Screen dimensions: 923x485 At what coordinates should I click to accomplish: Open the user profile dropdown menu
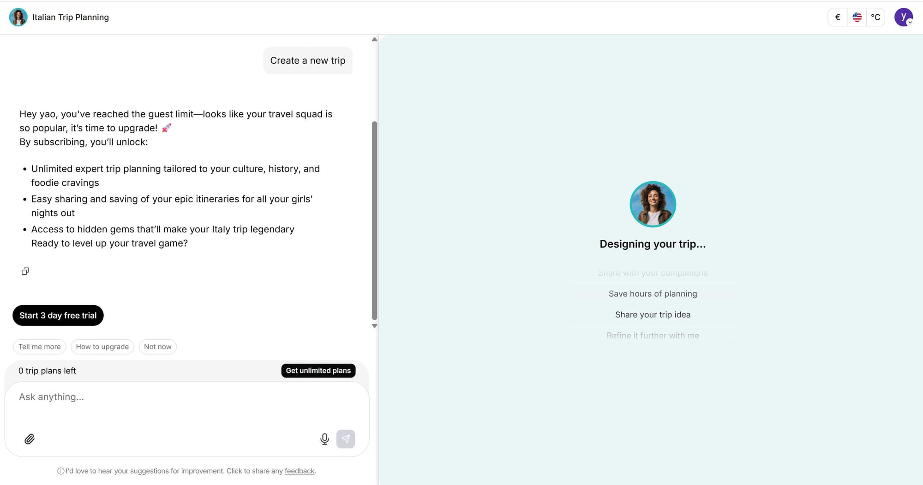[903, 18]
